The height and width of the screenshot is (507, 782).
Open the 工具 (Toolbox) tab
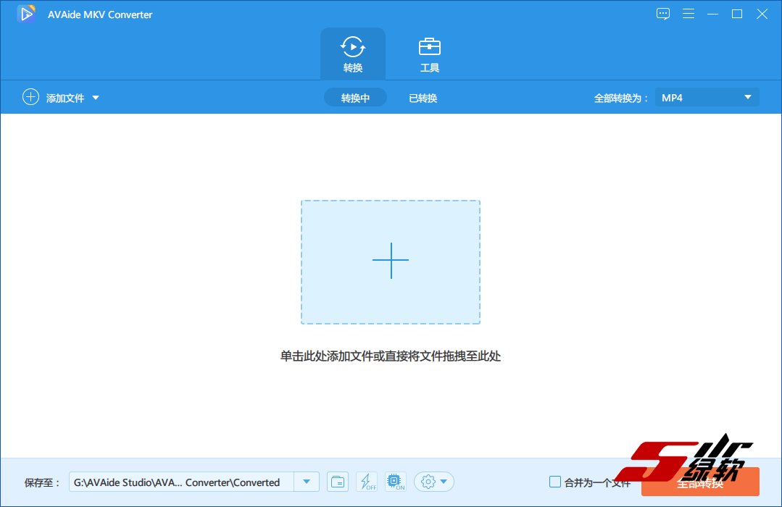point(430,55)
